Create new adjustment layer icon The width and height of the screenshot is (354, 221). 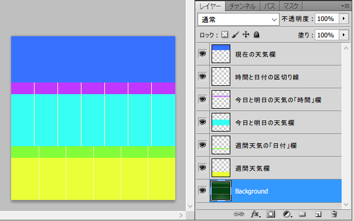(x=287, y=214)
